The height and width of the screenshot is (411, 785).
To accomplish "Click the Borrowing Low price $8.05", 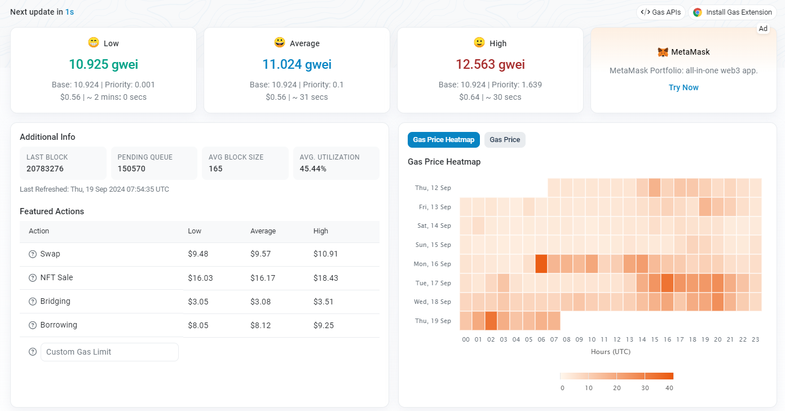I will pos(198,325).
